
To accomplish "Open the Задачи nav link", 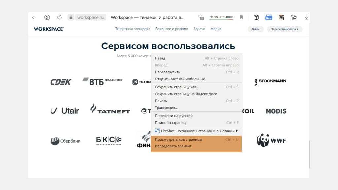I will [x=199, y=29].
